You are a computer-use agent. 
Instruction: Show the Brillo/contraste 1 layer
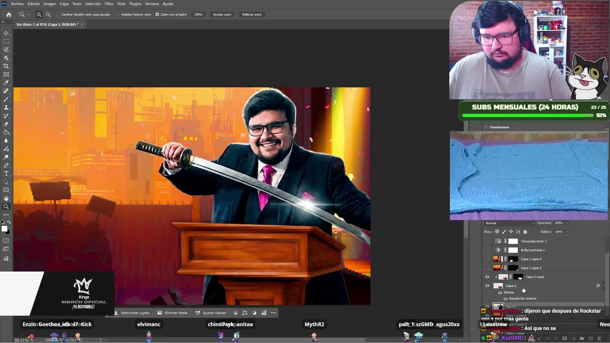coord(487,250)
